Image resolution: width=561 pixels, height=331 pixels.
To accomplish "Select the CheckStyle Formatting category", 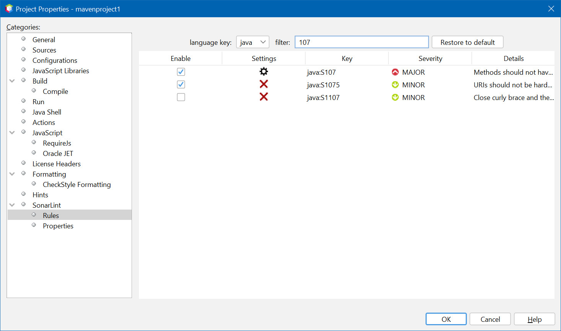I will point(77,185).
